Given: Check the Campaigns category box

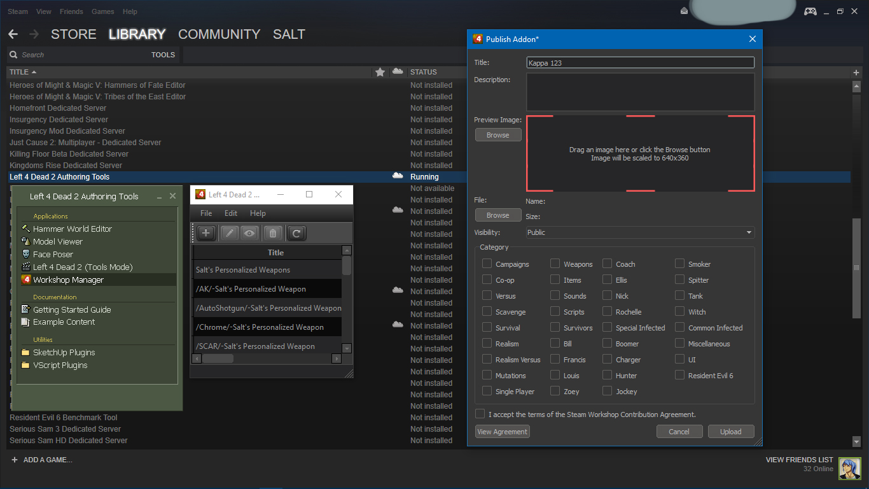Looking at the screenshot, I should point(487,264).
